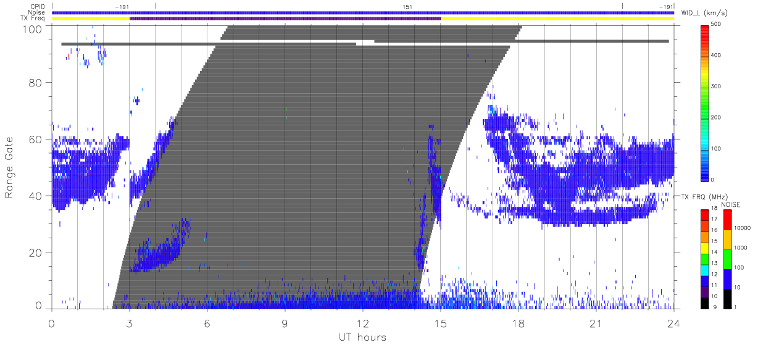Screen dimensions: 758x350
Task: Click the UT hours tick label "18"
Action: pos(519,323)
